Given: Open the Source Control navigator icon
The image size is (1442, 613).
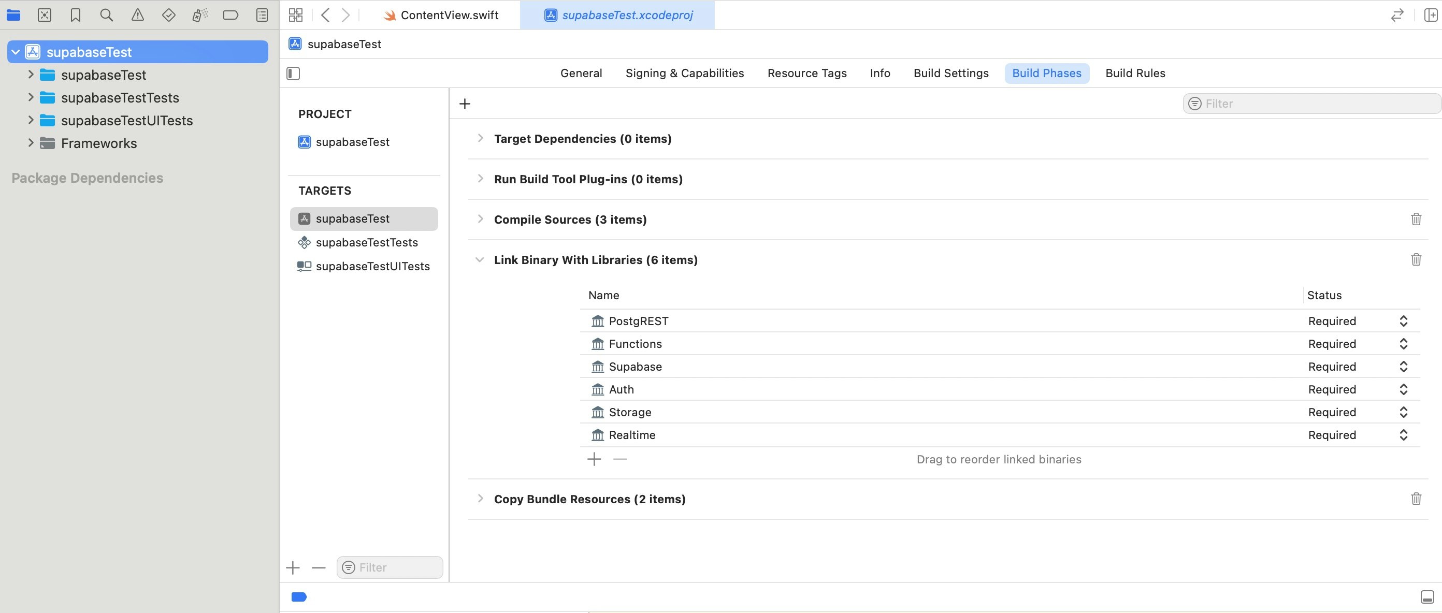Looking at the screenshot, I should coord(44,15).
